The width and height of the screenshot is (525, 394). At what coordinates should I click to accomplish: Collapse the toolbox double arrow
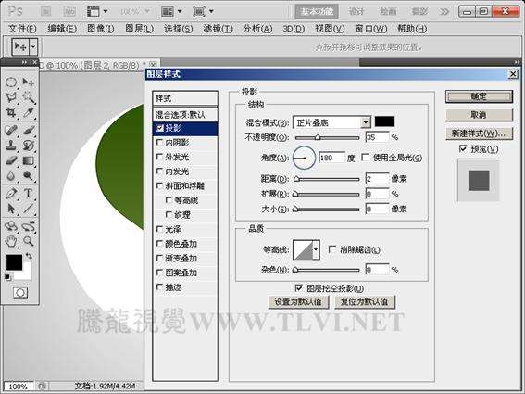[25, 62]
